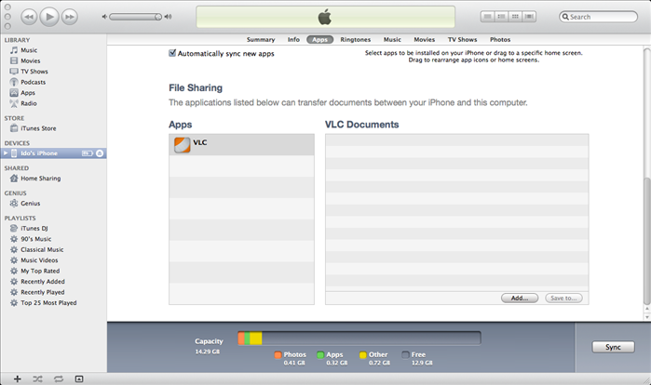Expand Ido's iPhone disclosure triangle
The image size is (651, 385).
pos(6,153)
